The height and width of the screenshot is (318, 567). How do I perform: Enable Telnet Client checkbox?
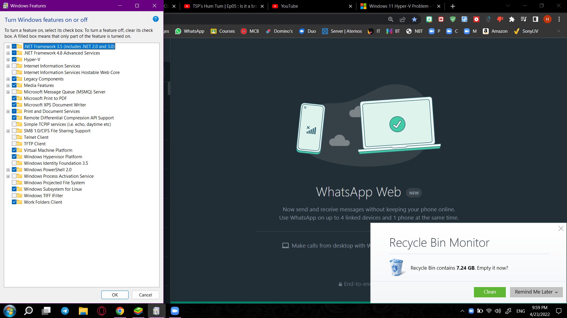pyautogui.click(x=14, y=137)
